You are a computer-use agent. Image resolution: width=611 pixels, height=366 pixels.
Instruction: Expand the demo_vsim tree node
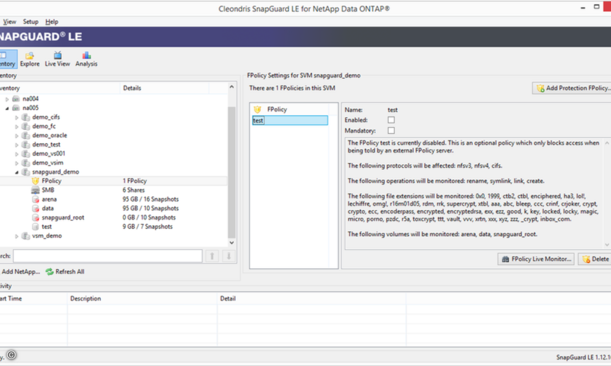pyautogui.click(x=17, y=163)
